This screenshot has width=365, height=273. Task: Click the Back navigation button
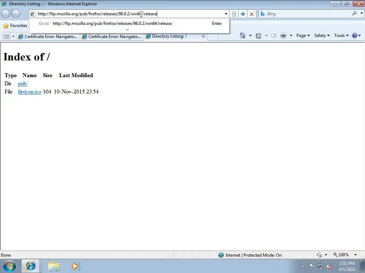point(6,14)
